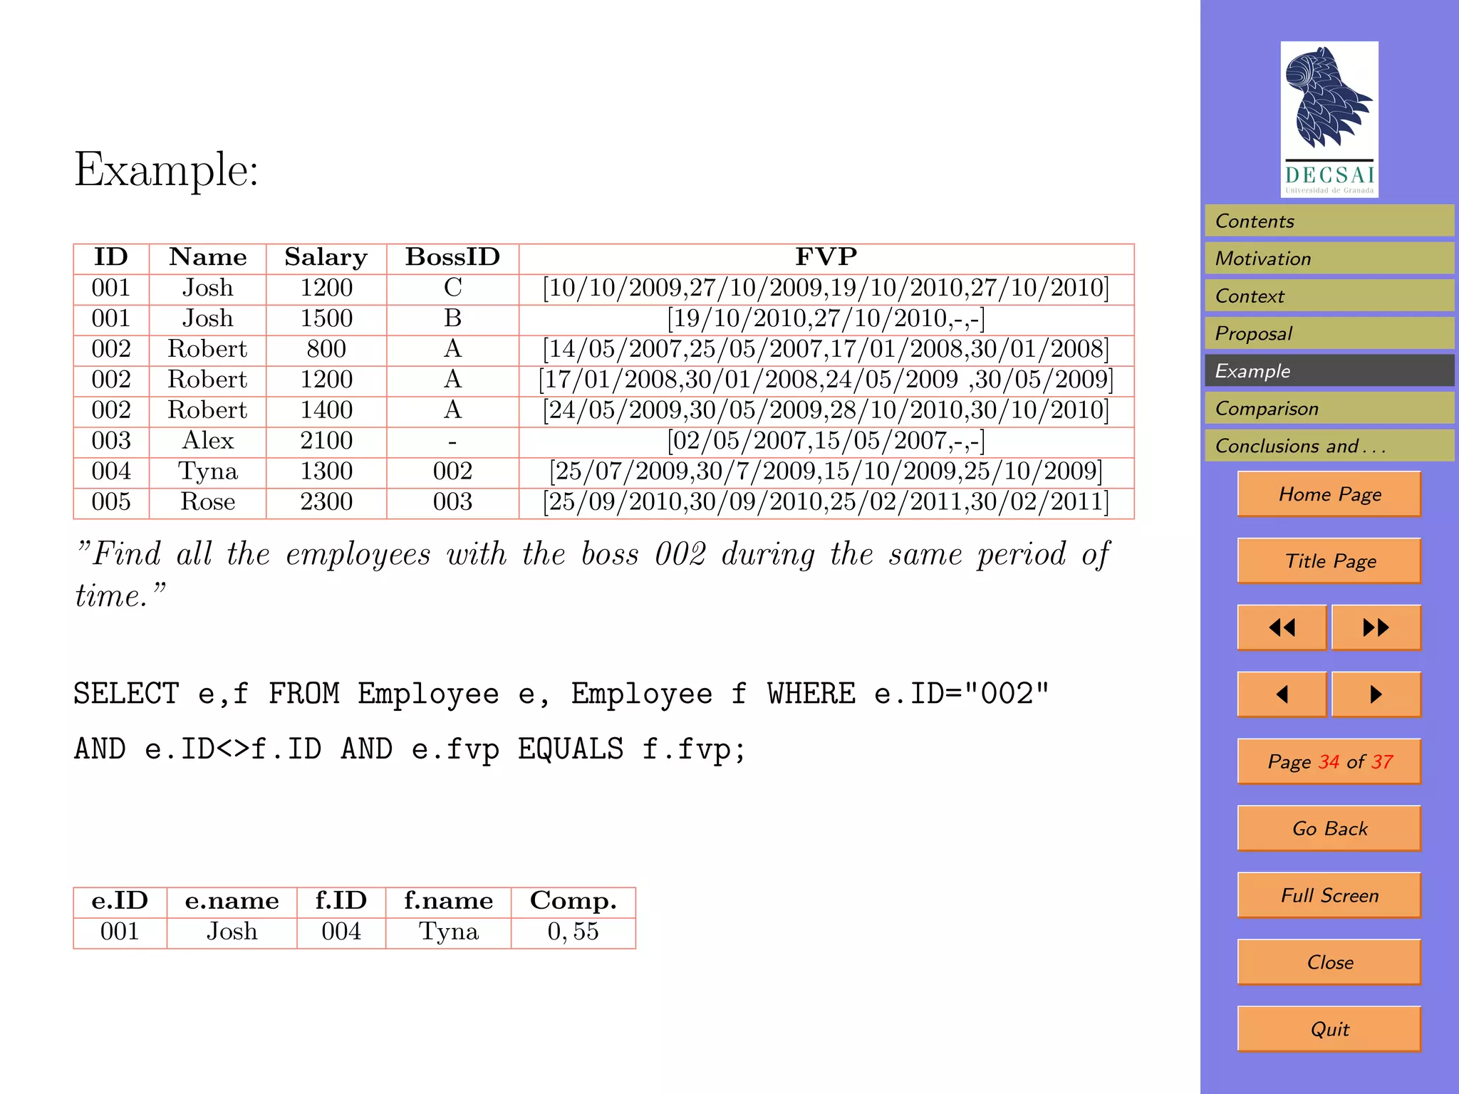
Task: Click Josh in the result table
Action: click(x=232, y=932)
